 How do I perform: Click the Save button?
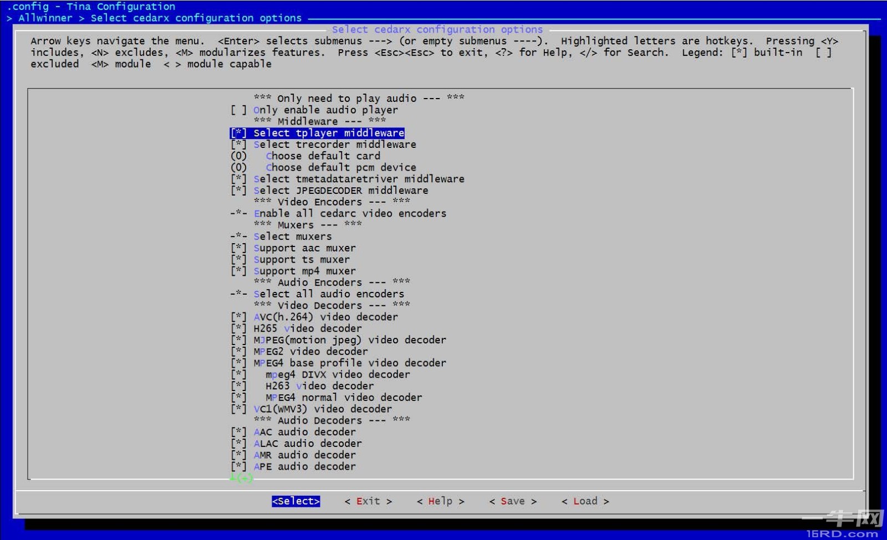[x=513, y=501]
